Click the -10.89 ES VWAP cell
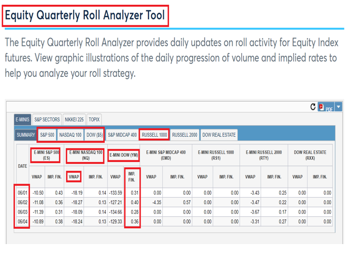This screenshot has height=253, width=347. (x=38, y=221)
